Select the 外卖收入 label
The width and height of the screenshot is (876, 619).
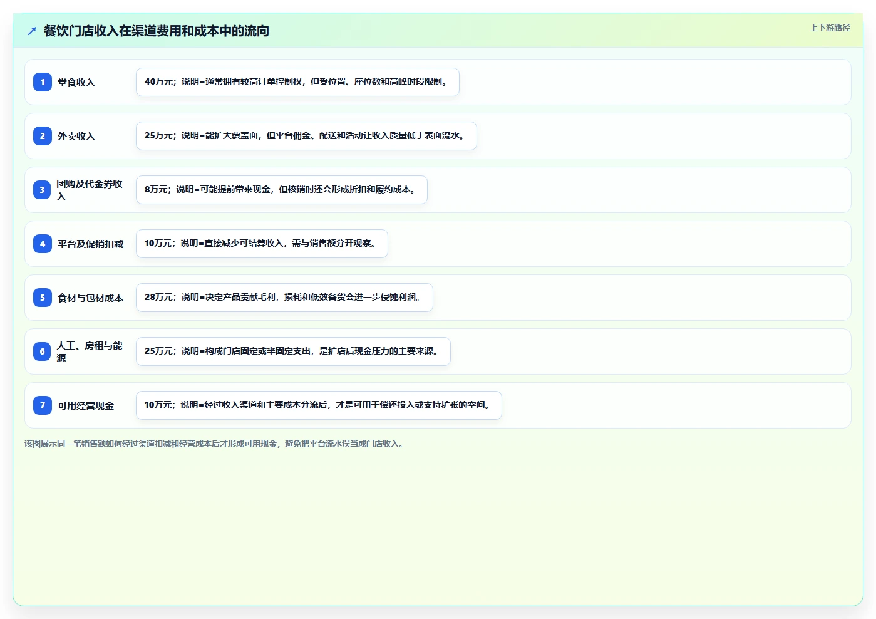pyautogui.click(x=76, y=137)
